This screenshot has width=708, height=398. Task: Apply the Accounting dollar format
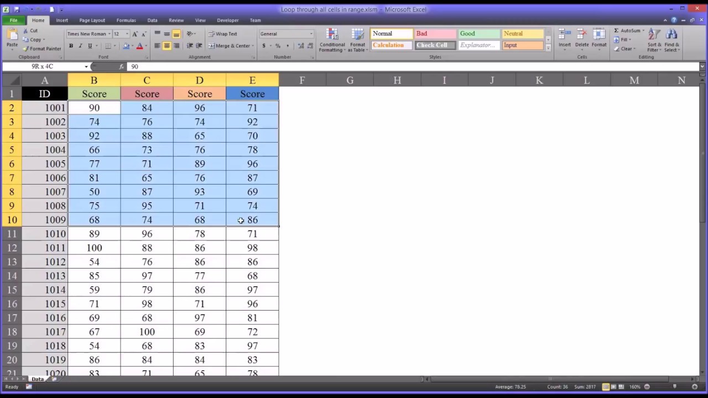(x=264, y=46)
